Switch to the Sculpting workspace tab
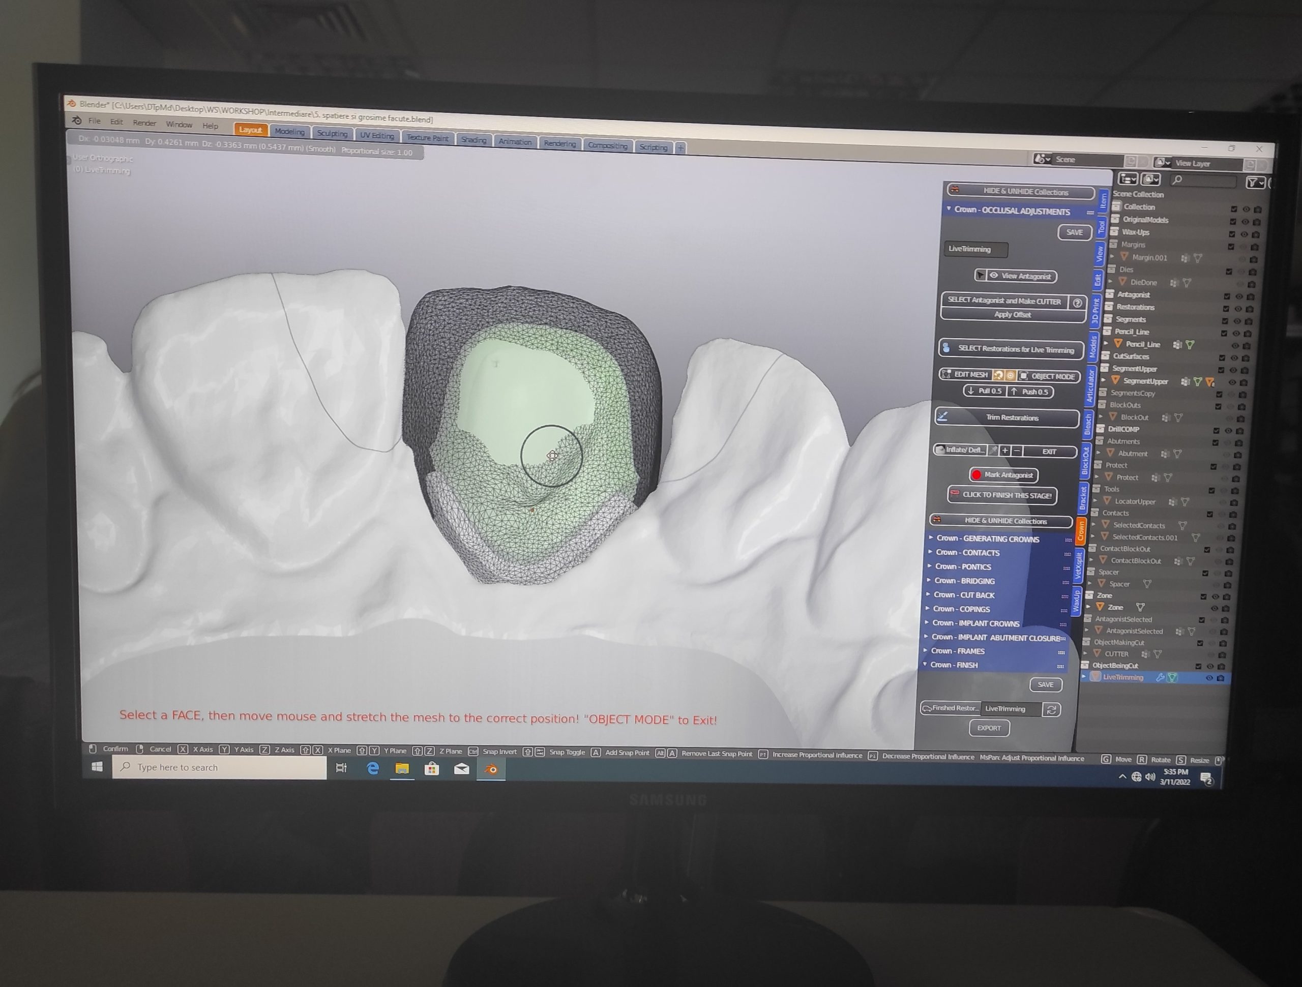The width and height of the screenshot is (1302, 987). (x=332, y=134)
